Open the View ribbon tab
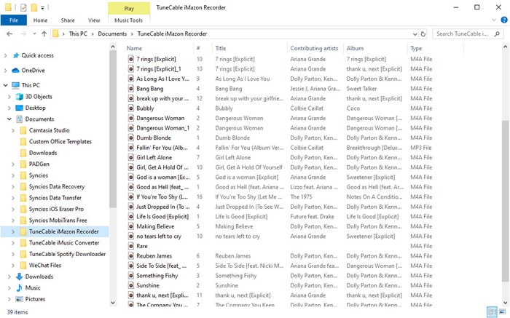Viewport: 510px width, 318px height. tap(94, 20)
